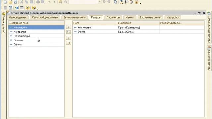Select Ссылка in available fields
This screenshot has width=212, height=119.
tap(36, 40)
